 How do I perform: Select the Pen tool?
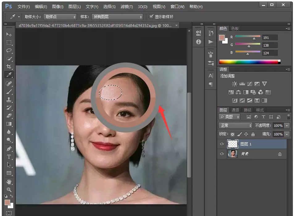point(9,149)
